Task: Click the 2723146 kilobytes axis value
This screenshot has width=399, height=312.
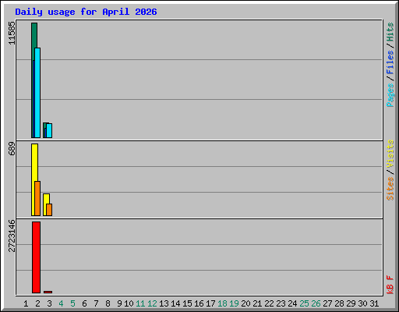Action: point(12,236)
